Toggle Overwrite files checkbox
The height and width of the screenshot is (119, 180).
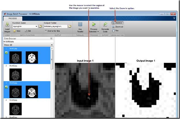[x=46, y=31]
